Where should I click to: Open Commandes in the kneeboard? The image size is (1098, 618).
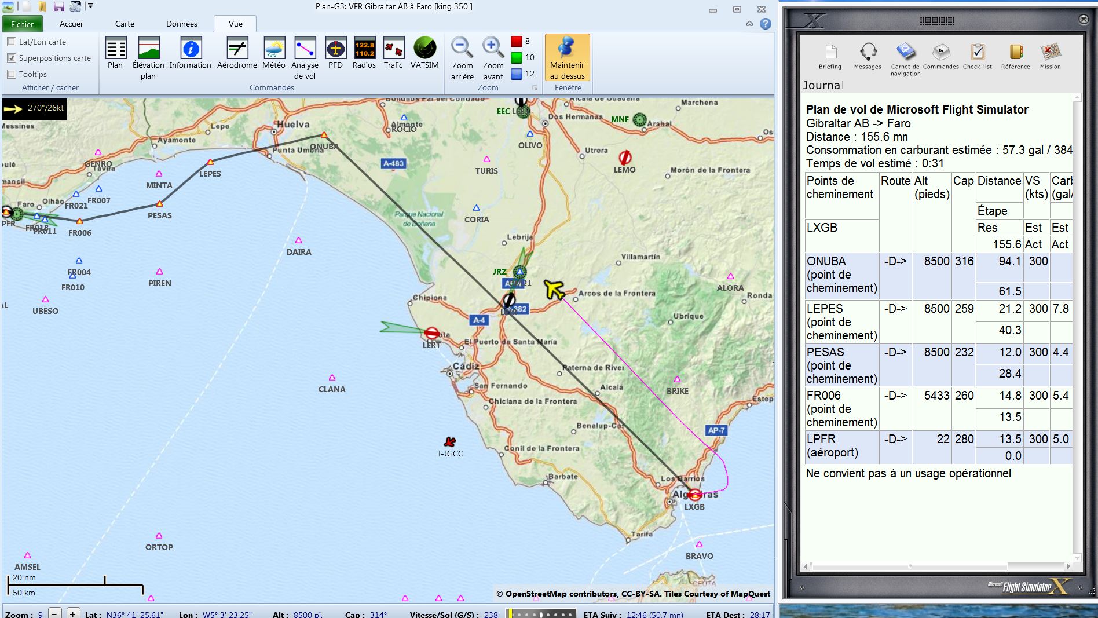pos(941,57)
